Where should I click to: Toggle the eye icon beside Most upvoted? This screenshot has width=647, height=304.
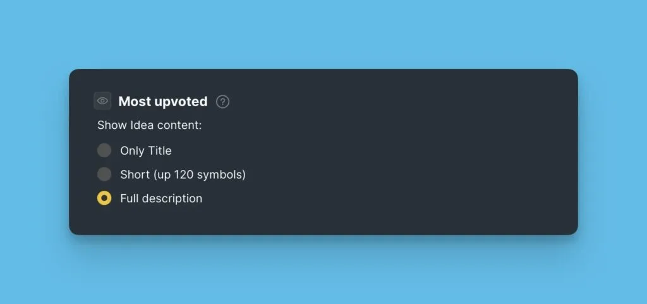pyautogui.click(x=102, y=101)
